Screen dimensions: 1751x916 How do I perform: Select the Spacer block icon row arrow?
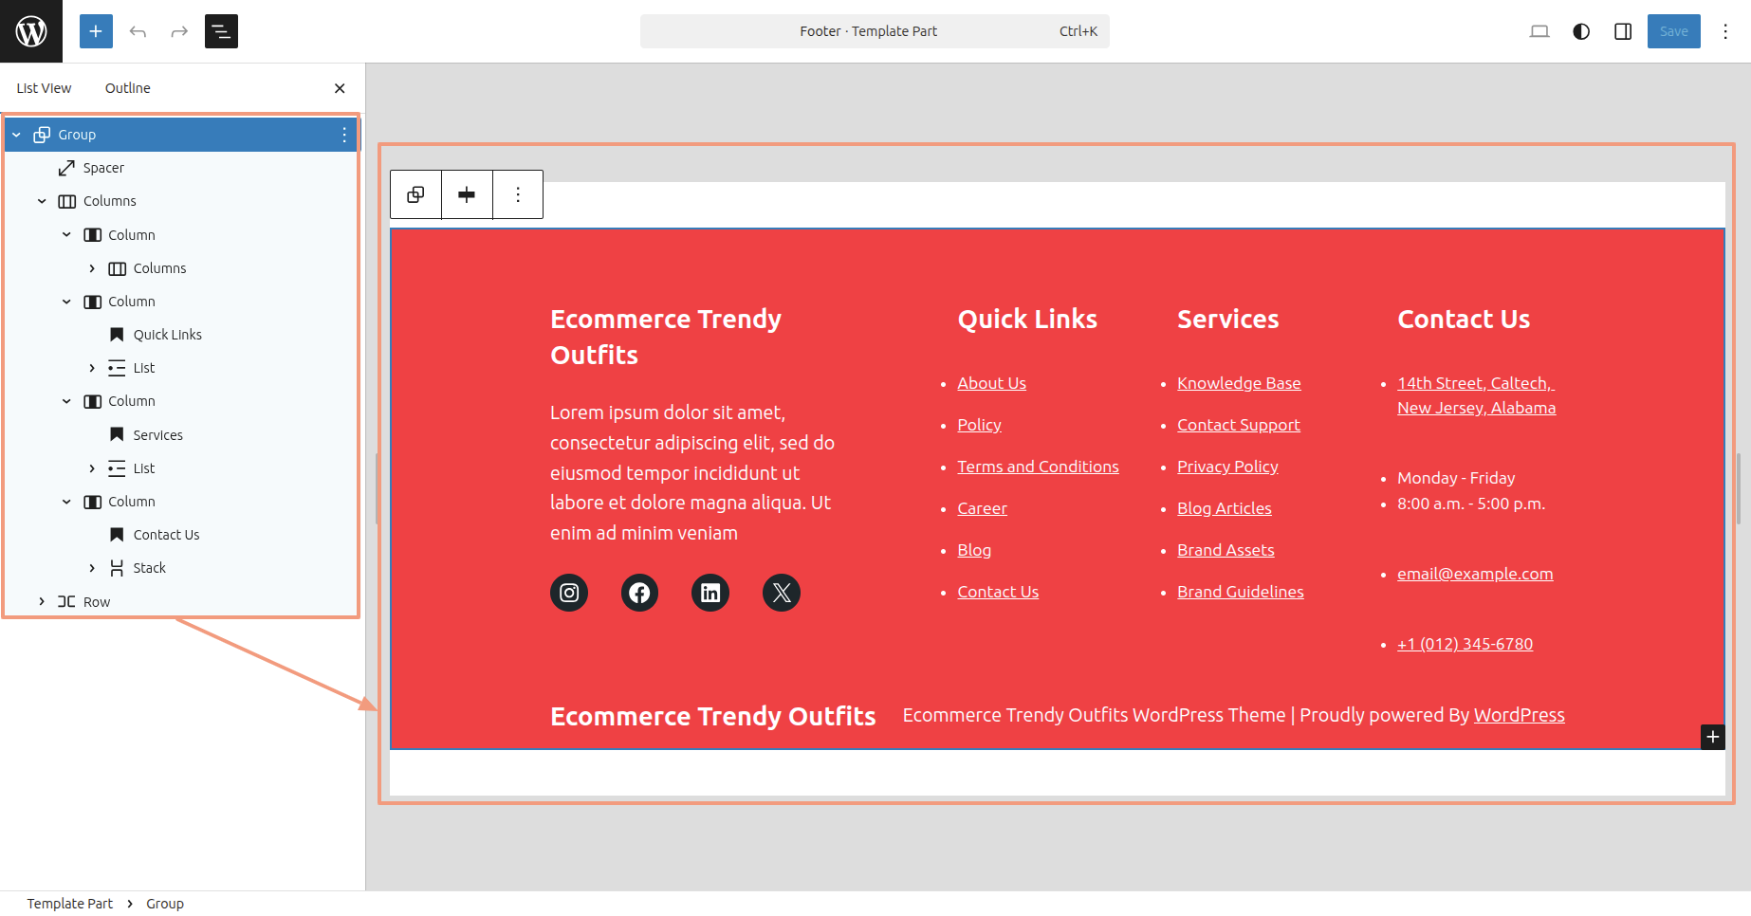(x=66, y=168)
